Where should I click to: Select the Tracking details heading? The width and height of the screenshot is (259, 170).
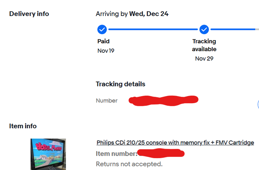pos(120,84)
